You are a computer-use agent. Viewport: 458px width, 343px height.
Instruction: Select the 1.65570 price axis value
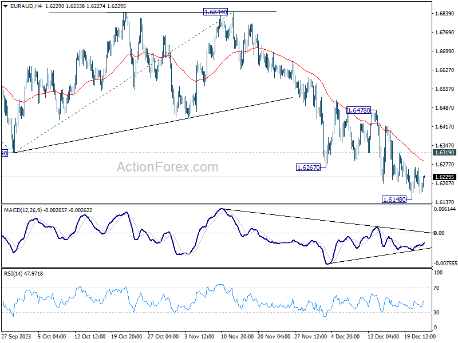coord(445,89)
